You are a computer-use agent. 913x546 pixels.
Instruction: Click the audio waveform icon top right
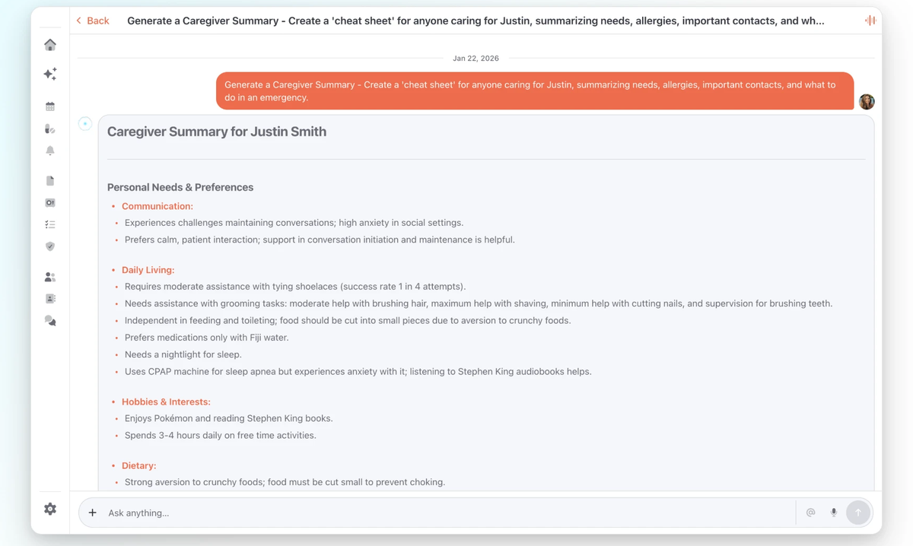click(870, 21)
